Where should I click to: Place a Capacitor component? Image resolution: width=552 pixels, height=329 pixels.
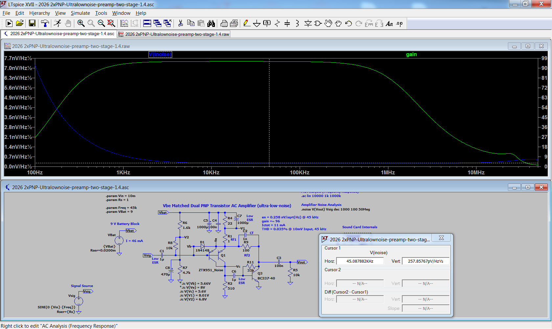coord(287,23)
